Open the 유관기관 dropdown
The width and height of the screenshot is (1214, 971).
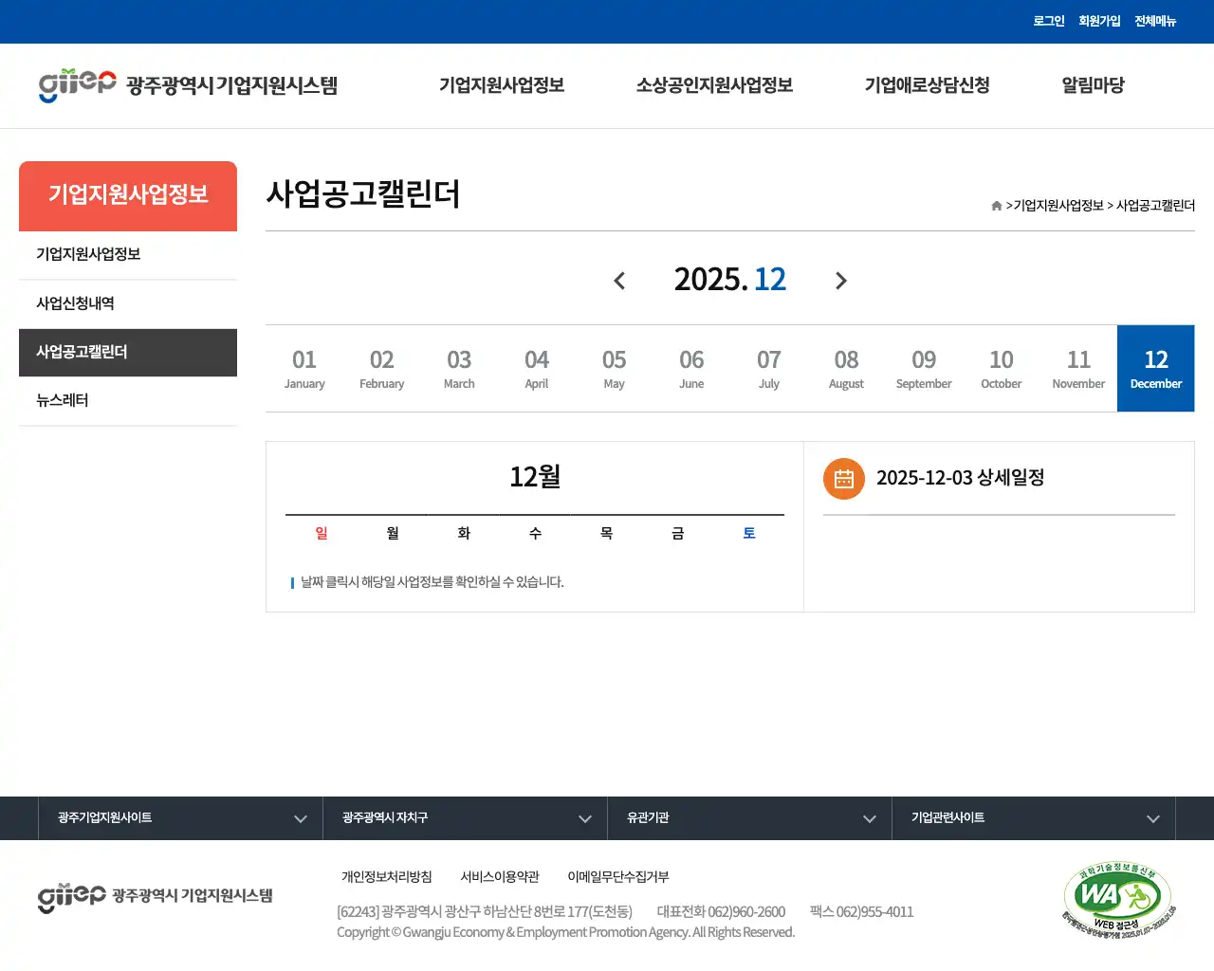(x=749, y=817)
